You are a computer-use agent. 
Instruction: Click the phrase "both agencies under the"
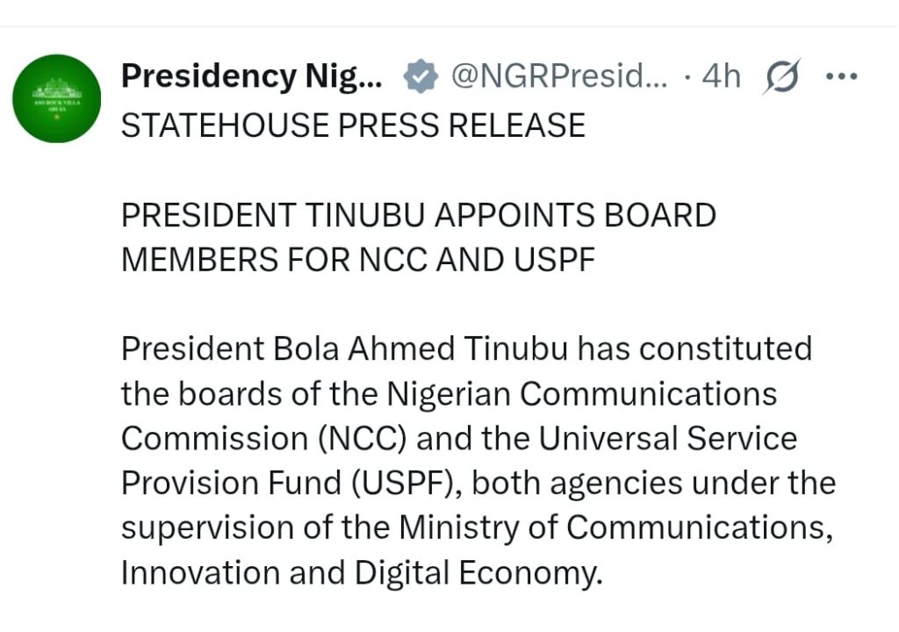click(653, 483)
